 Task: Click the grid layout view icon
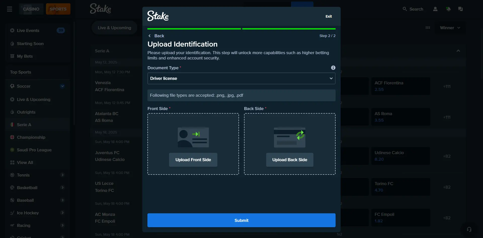[428, 28]
